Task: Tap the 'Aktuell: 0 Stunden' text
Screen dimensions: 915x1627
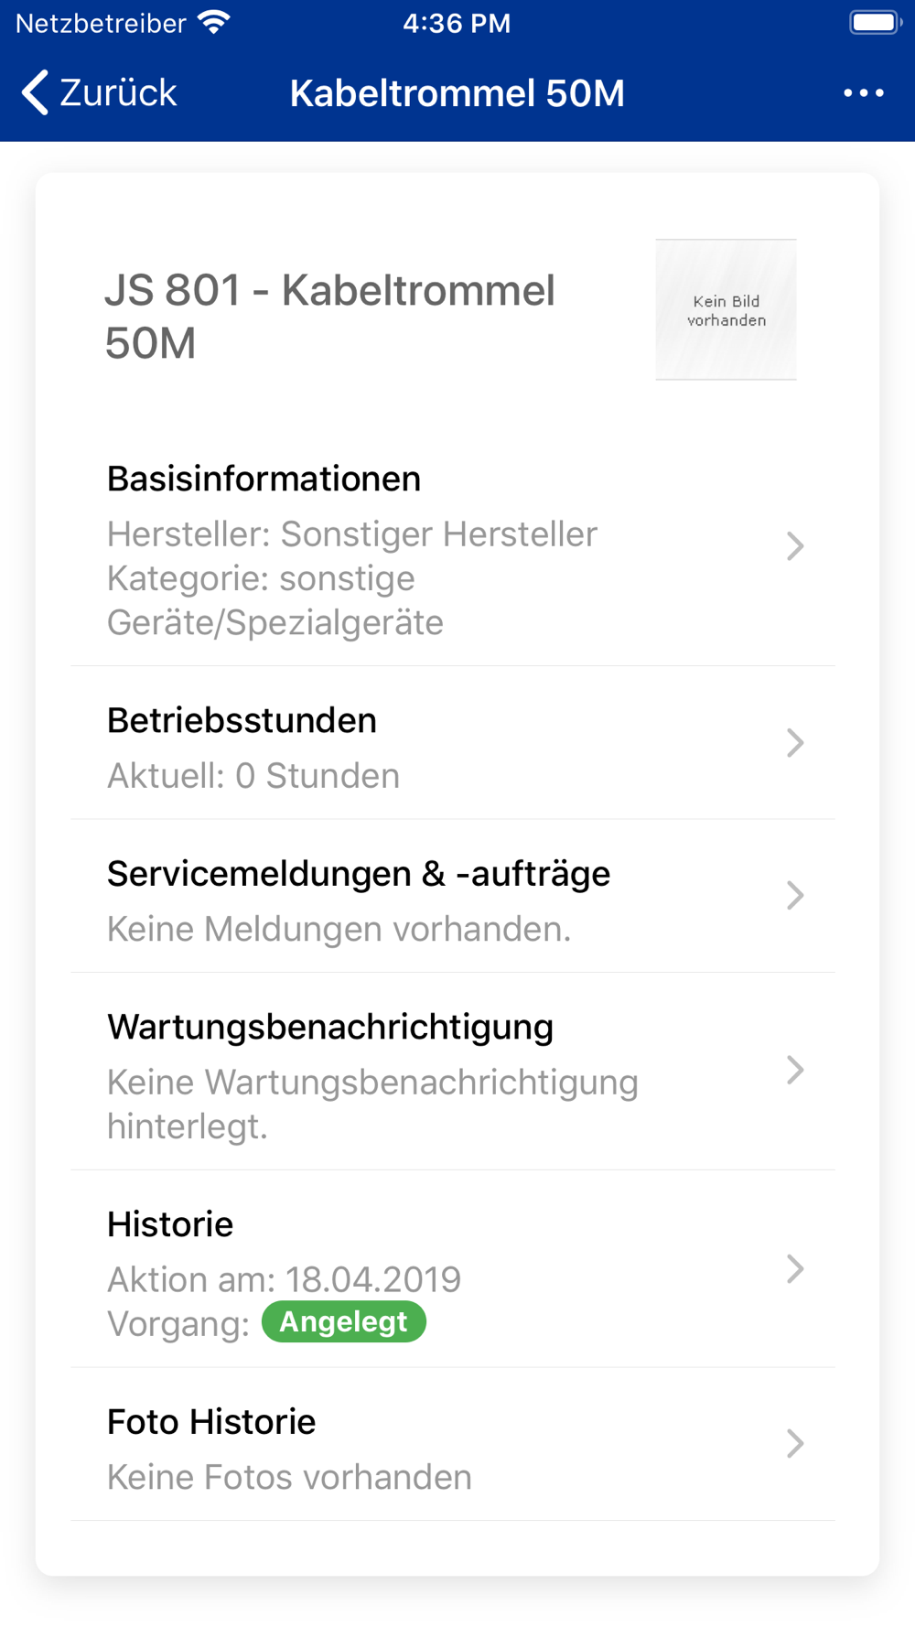Action: [x=253, y=776]
